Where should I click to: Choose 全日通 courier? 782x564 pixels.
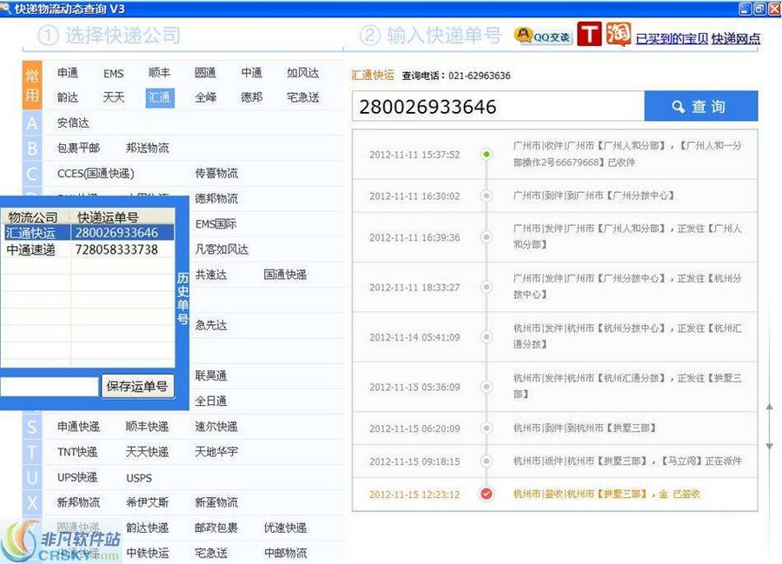point(211,401)
